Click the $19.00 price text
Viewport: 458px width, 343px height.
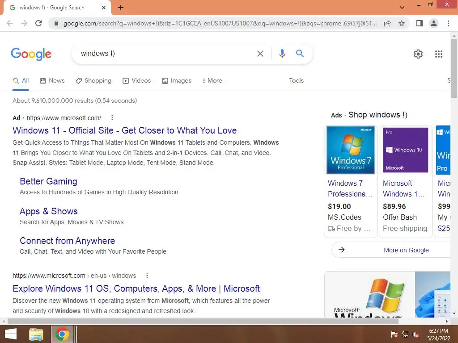(339, 206)
